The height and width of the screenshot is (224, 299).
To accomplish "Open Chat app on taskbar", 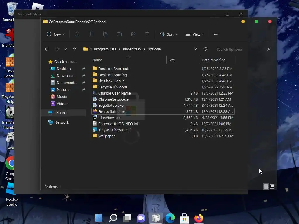I will pos(141,218).
